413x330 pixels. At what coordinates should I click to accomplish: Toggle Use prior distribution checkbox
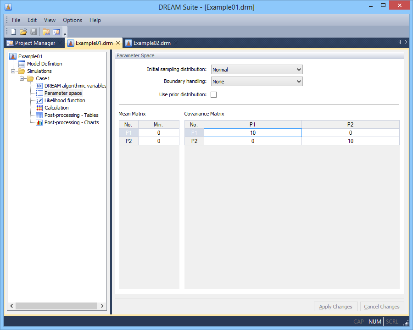[213, 95]
